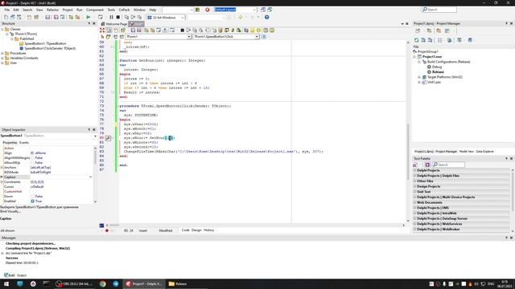
Task: Toggle the Down property checkbox
Action: [x=32, y=196]
